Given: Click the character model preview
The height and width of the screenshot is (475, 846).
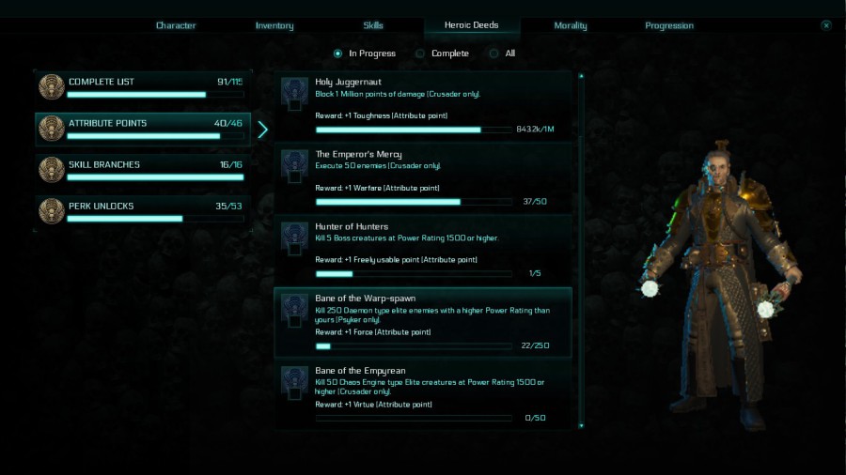Looking at the screenshot, I should pos(721,285).
